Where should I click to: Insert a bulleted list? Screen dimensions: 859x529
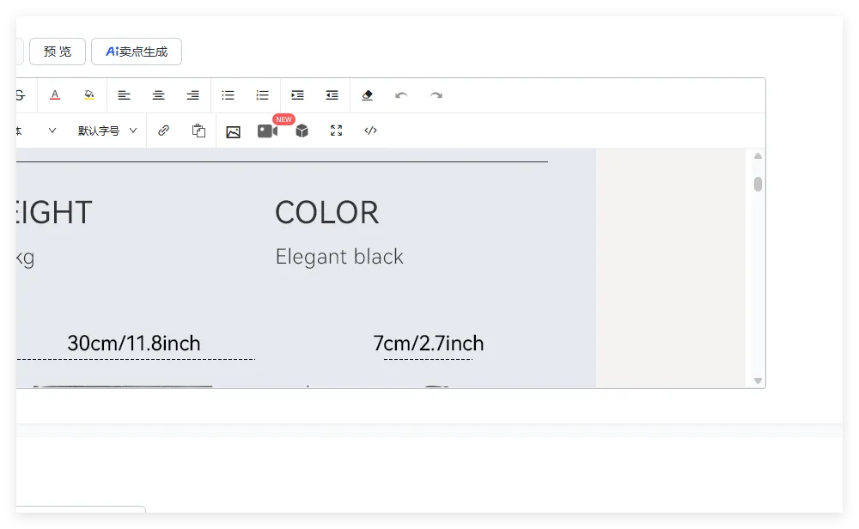228,95
